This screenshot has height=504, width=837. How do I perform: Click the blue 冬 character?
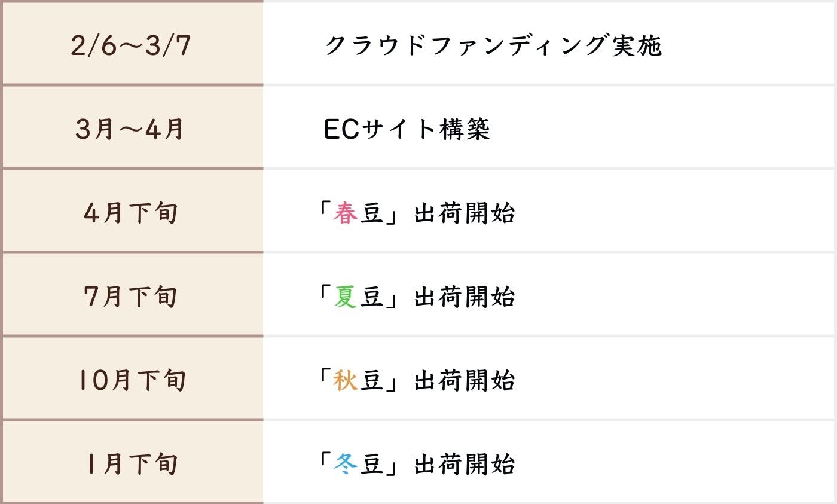(345, 465)
